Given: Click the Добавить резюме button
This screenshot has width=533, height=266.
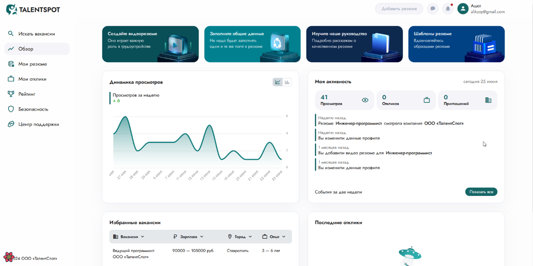Looking at the screenshot, I should pyautogui.click(x=399, y=9).
